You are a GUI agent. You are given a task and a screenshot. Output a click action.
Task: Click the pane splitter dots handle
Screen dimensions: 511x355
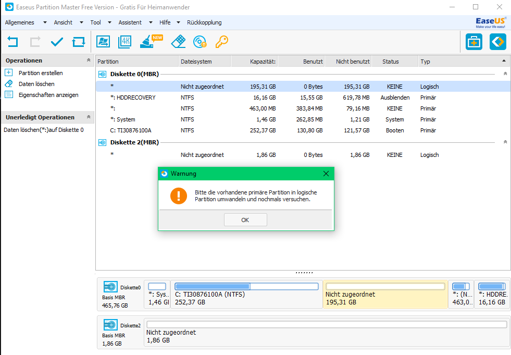(x=304, y=273)
